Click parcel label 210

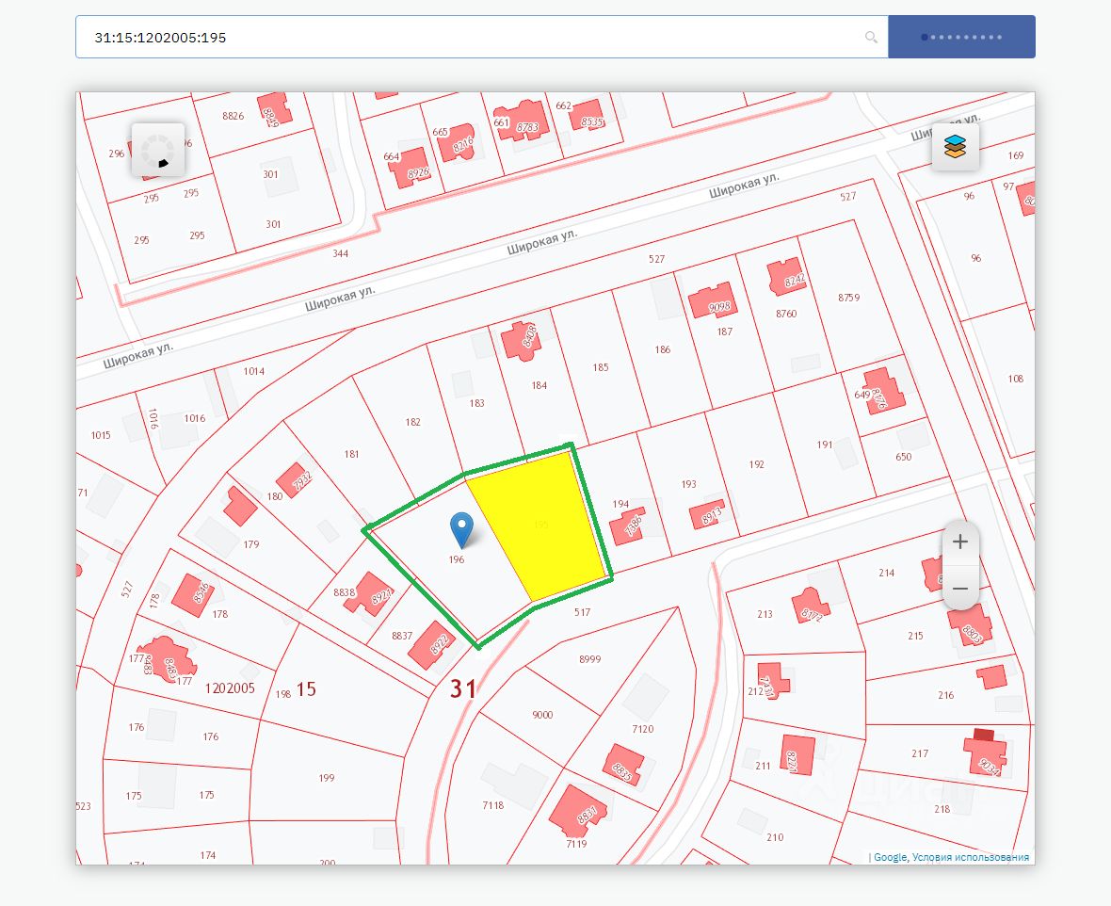click(775, 837)
